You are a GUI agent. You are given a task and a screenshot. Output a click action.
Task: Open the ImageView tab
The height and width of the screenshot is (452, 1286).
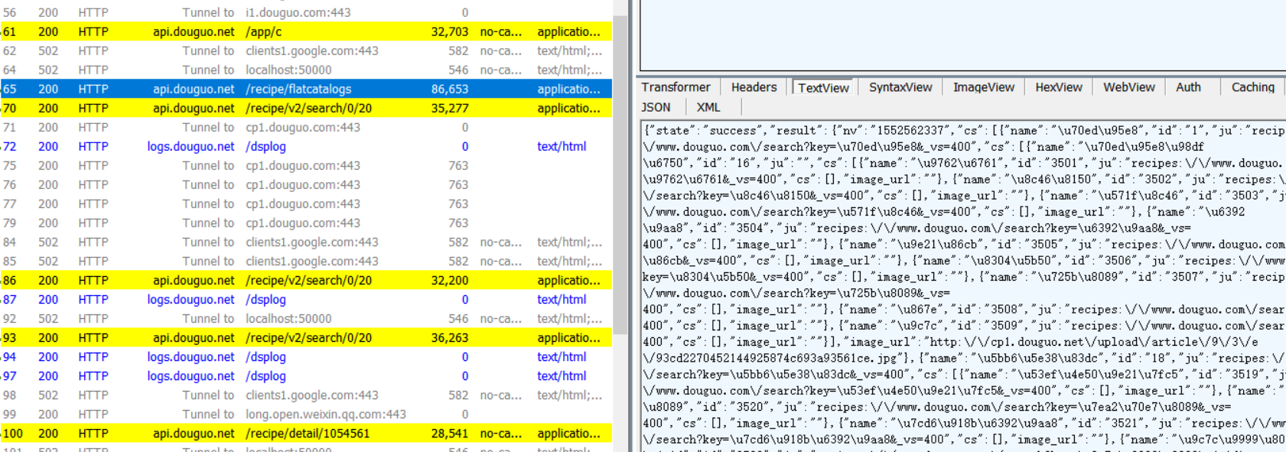pos(983,87)
